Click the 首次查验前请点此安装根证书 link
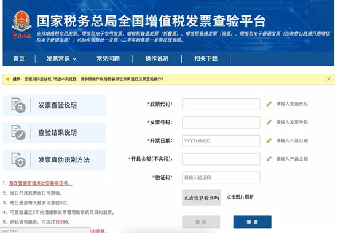The image size is (338, 233). (x=41, y=183)
